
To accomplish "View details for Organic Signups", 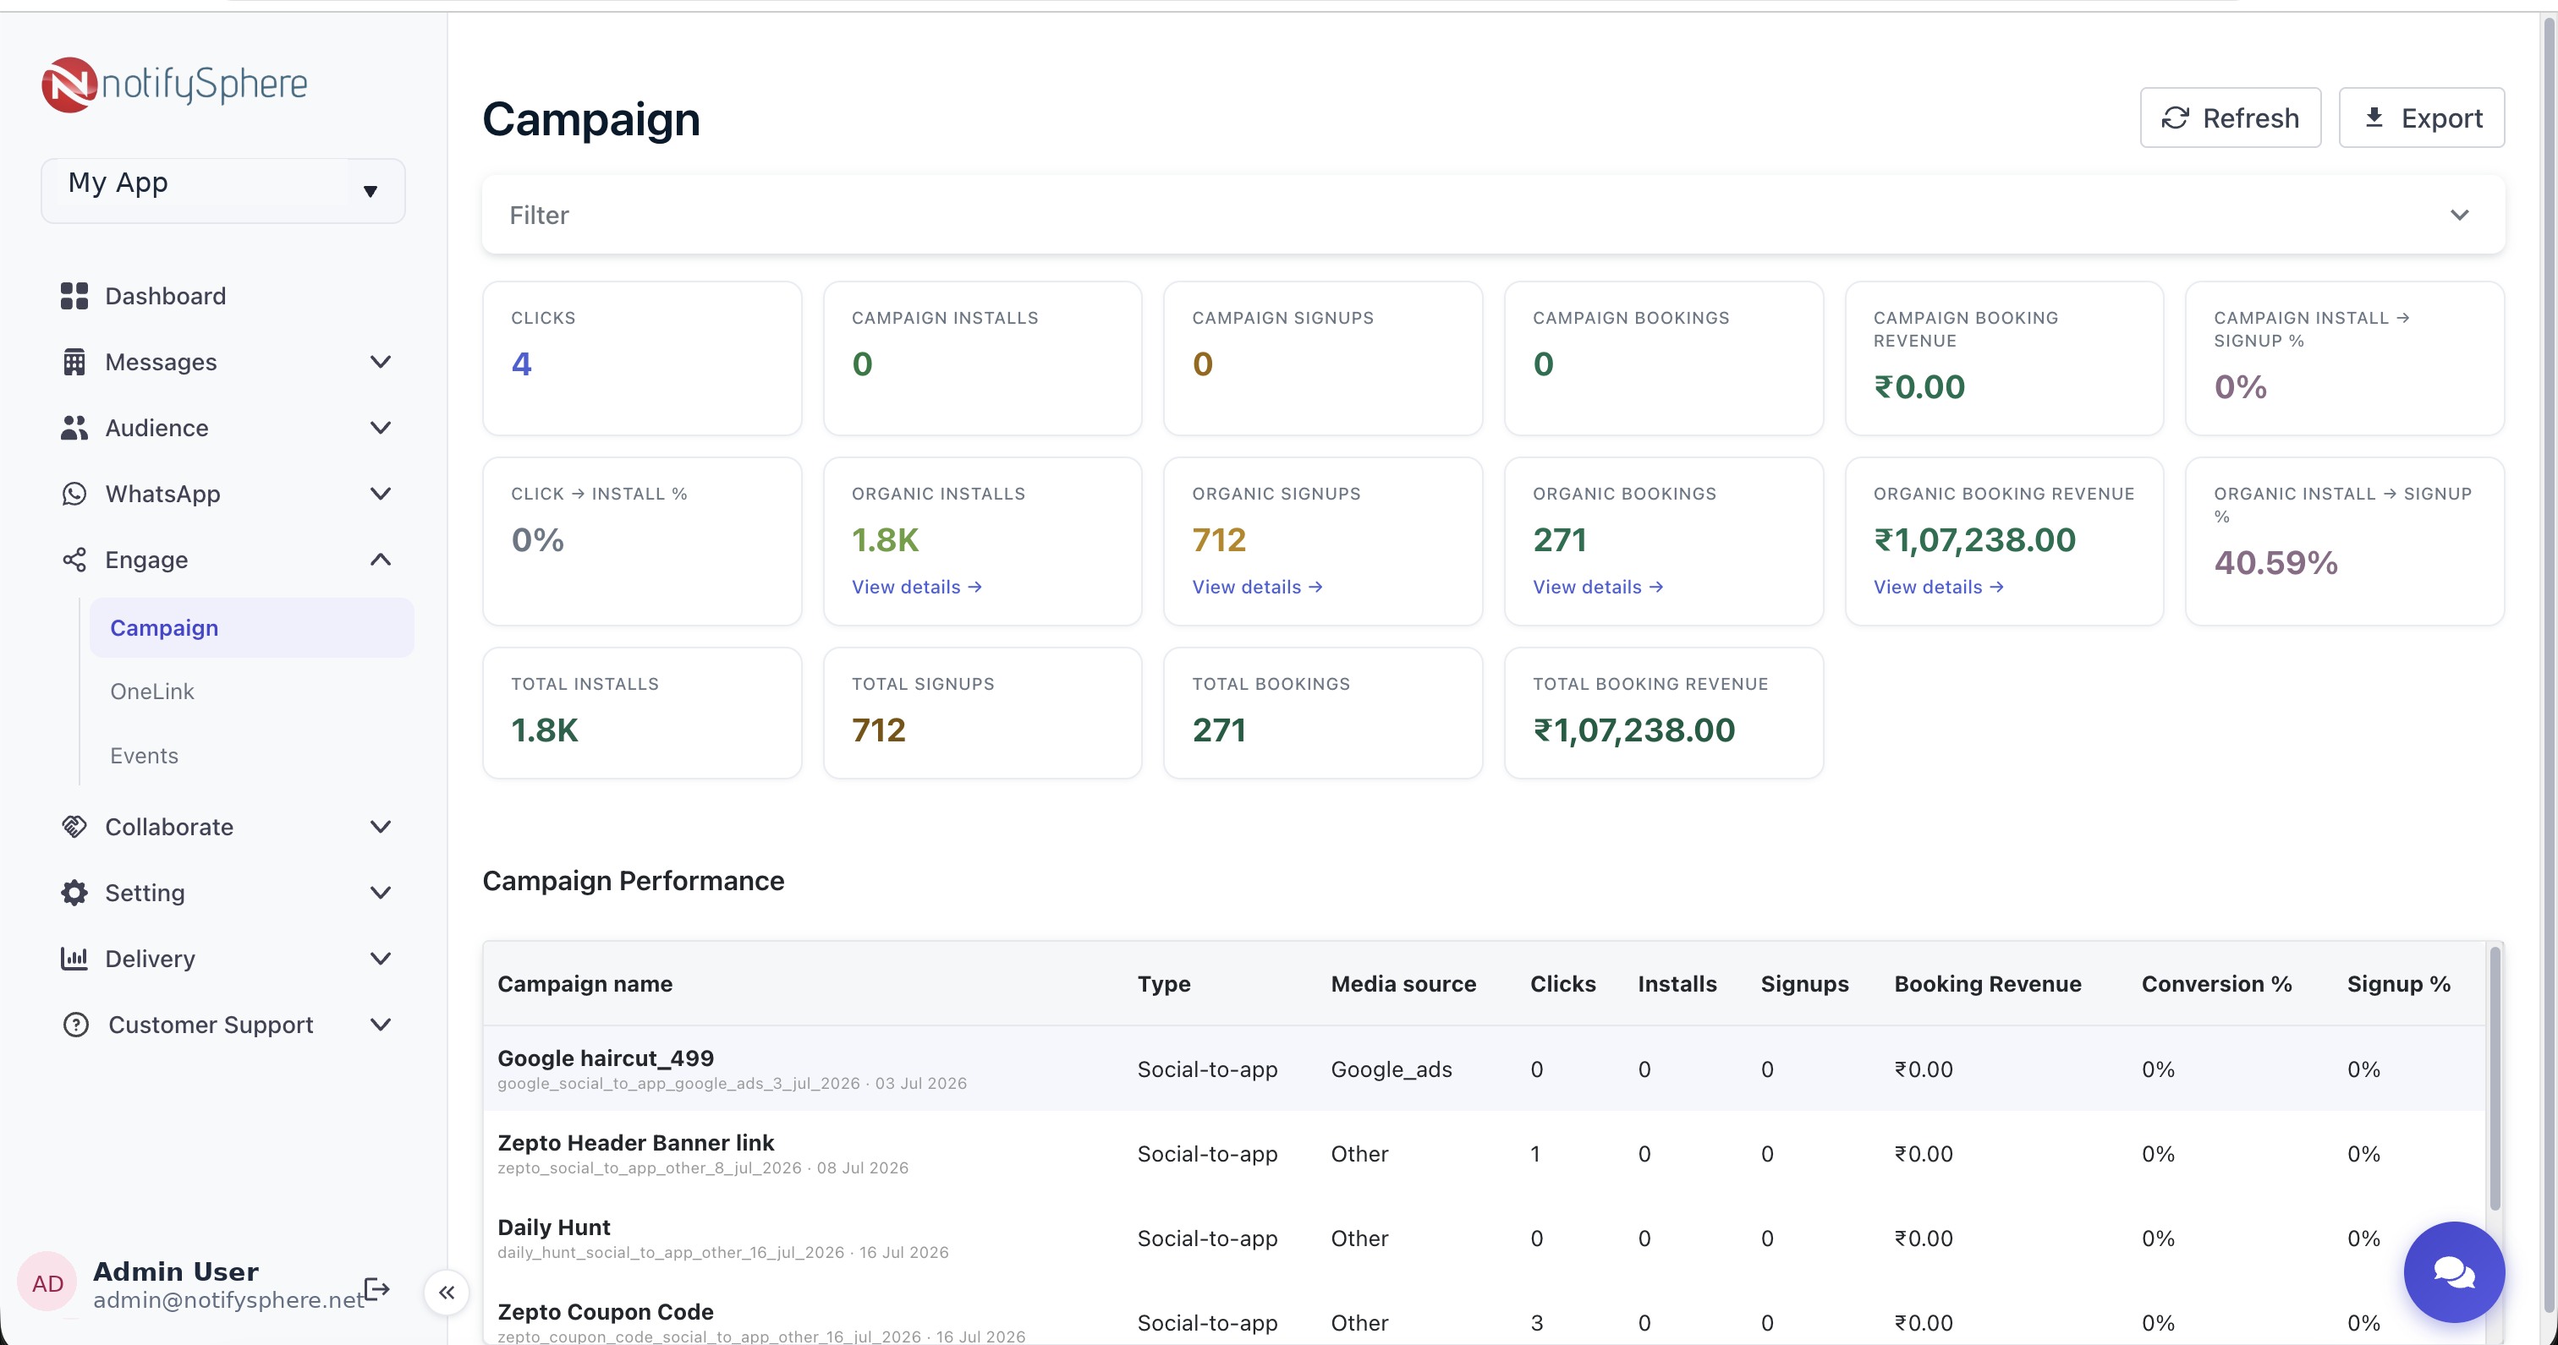I will (x=1257, y=587).
